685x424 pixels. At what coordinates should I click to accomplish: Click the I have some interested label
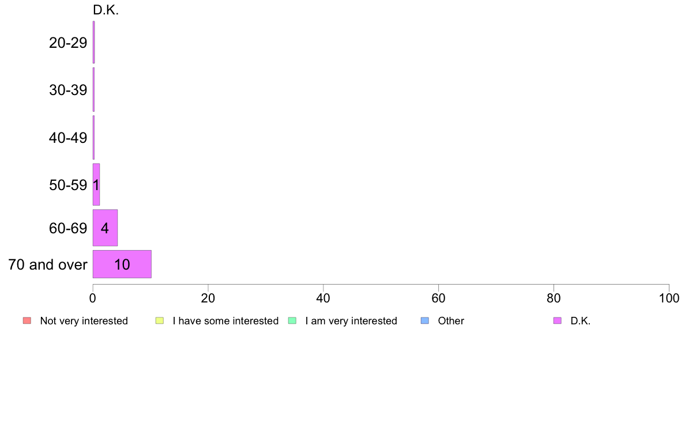pos(225,321)
